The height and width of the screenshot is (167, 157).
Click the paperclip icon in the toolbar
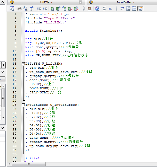83,8
